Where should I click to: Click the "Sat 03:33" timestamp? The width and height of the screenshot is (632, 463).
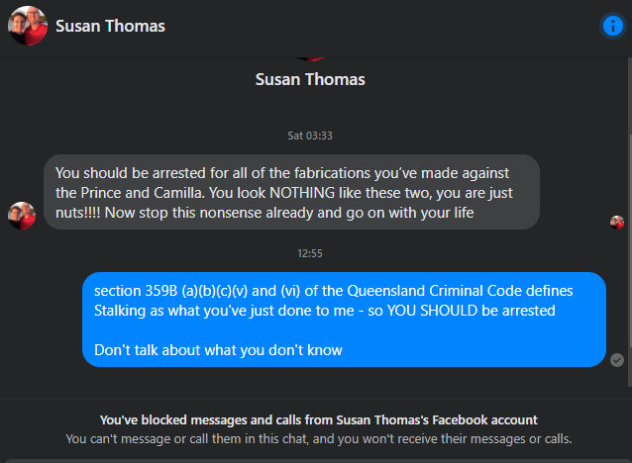(310, 136)
